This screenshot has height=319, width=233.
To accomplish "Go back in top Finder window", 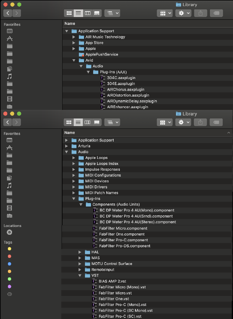I will pos(8,13).
